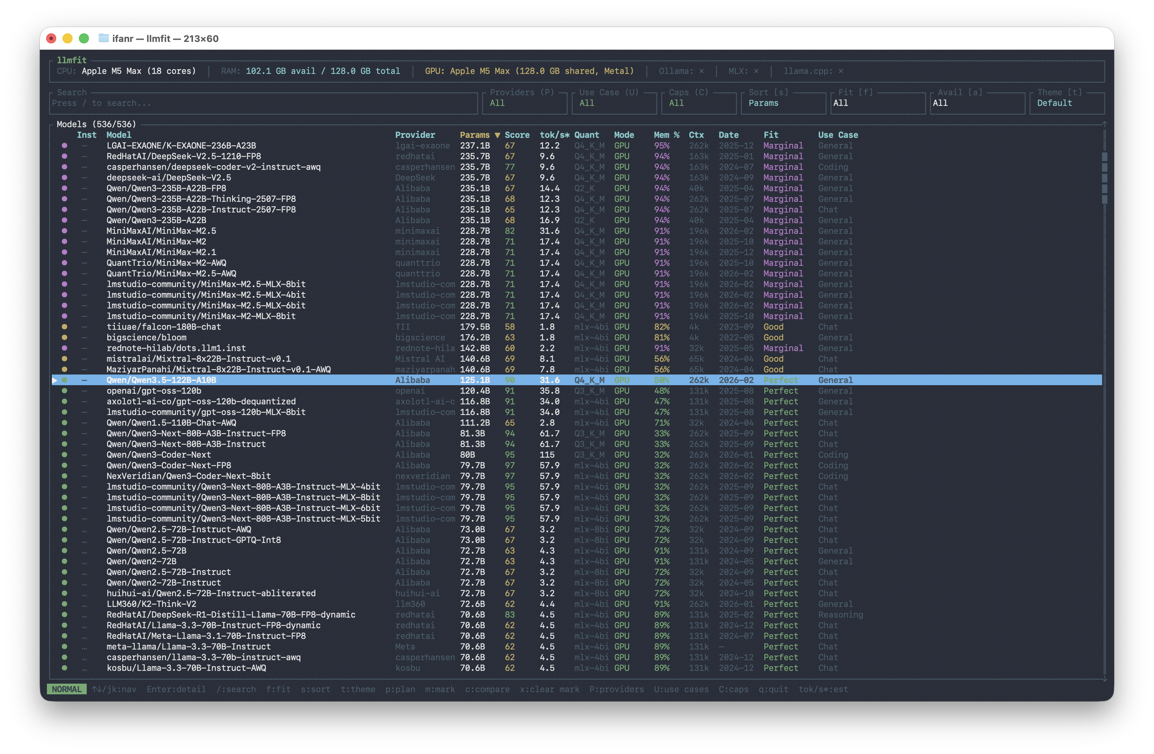Click the Score column header

(517, 135)
